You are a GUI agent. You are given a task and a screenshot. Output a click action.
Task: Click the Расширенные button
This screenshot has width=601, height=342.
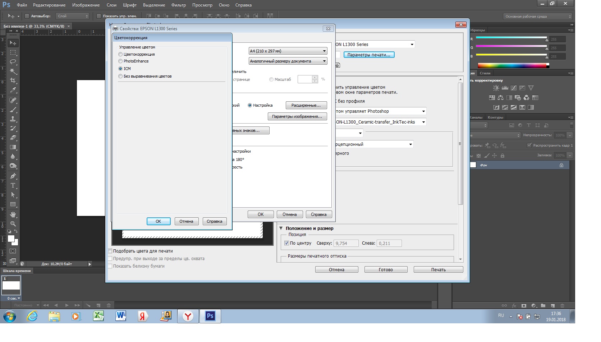click(306, 105)
